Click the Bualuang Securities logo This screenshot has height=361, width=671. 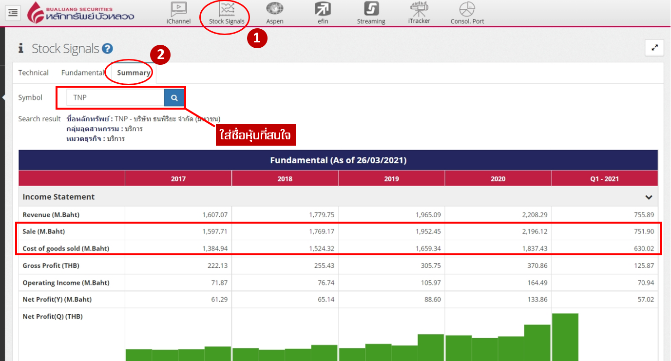[80, 13]
